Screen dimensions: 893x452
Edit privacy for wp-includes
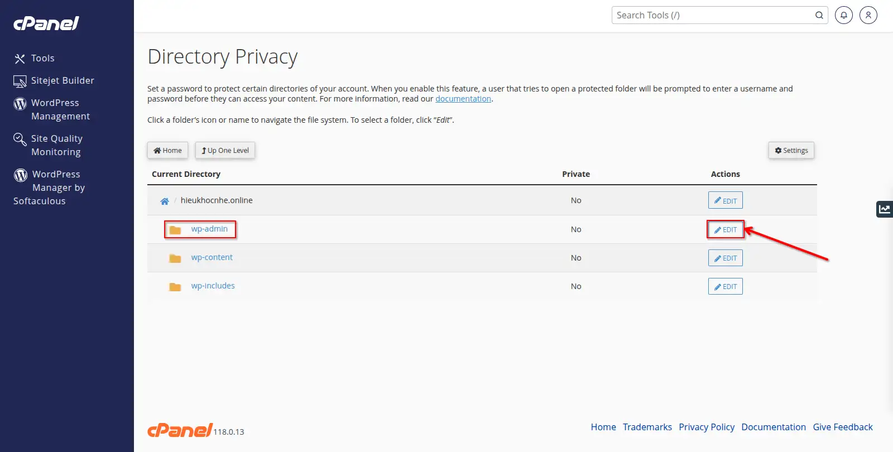pos(726,286)
